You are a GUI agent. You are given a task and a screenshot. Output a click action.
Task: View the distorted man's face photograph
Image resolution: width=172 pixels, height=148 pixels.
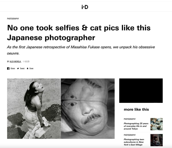88,109
